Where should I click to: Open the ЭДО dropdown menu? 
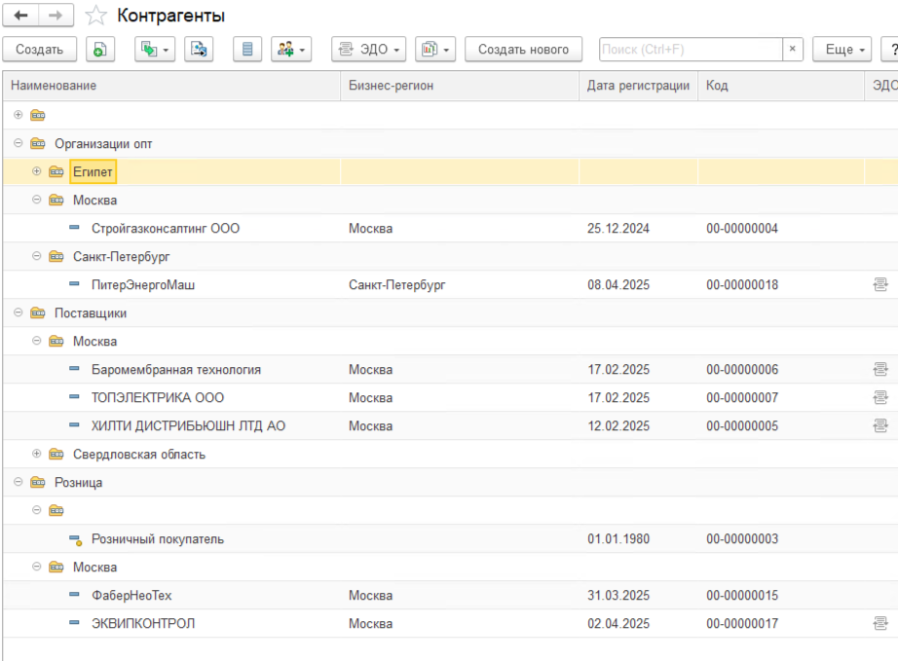(x=369, y=50)
